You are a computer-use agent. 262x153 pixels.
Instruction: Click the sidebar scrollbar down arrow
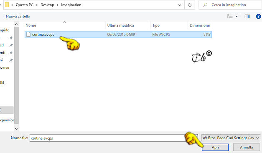[x=16, y=129]
